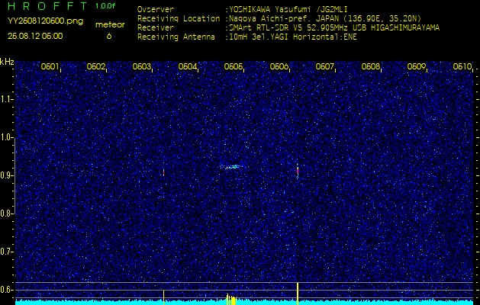Screen dimensions: 480x305
Task: Click the 0505 time marker
Action: [x=234, y=66]
